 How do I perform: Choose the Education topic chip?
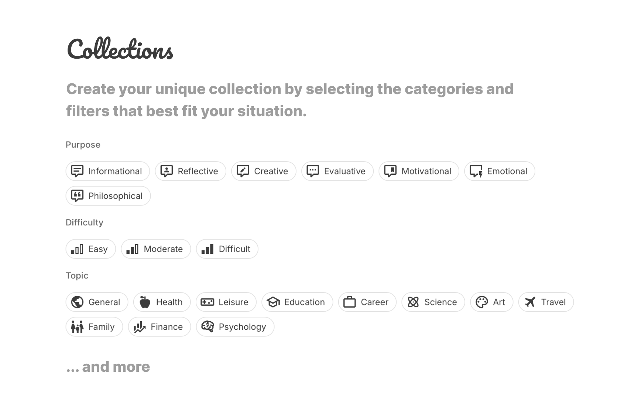pos(297,302)
